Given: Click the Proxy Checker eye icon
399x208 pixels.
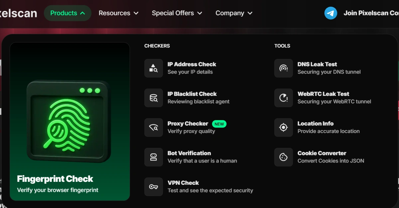Looking at the screenshot, I should [154, 127].
